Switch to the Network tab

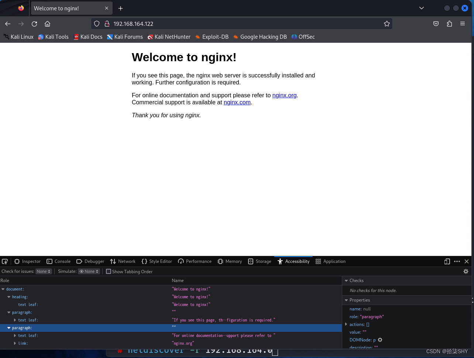point(123,261)
